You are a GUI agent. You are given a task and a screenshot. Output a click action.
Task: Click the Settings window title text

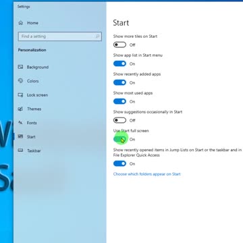24,7
